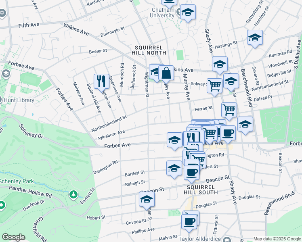Click the coffee cup marker above Beacon St

(x=191, y=172)
